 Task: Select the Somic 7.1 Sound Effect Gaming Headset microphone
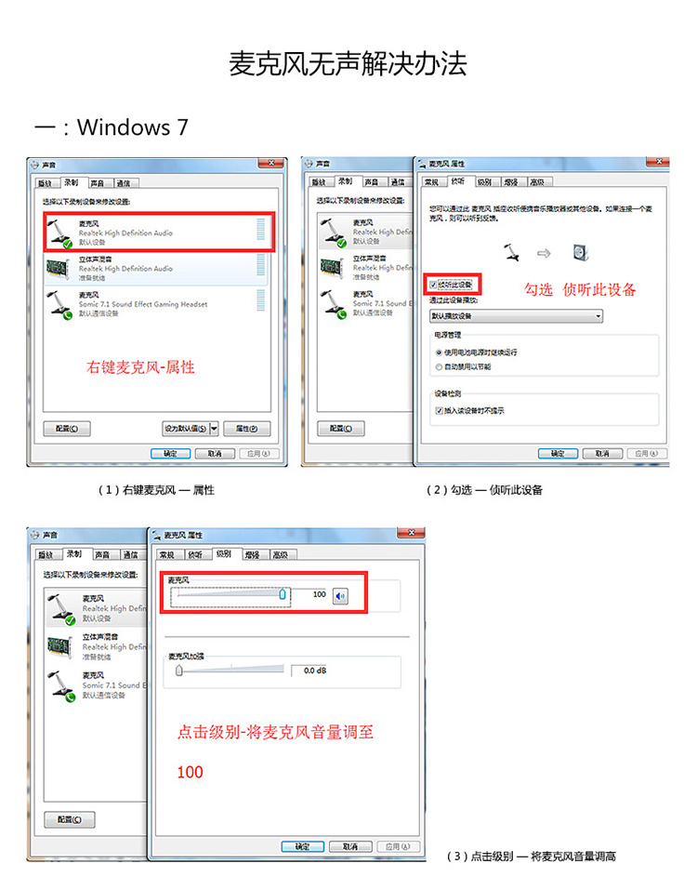155,304
